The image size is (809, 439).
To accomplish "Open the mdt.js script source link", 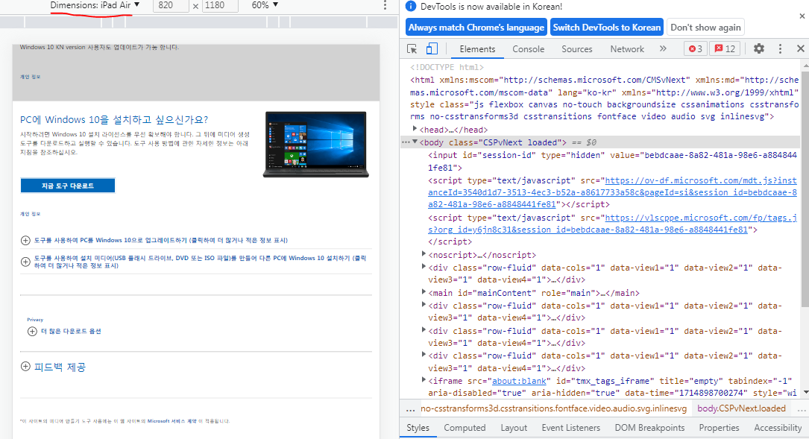I will click(612, 192).
